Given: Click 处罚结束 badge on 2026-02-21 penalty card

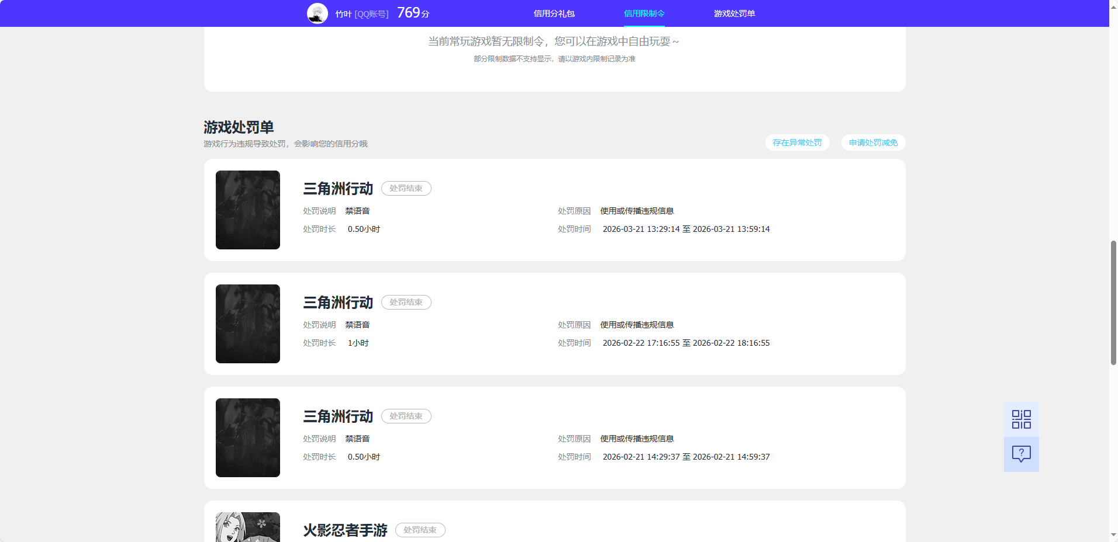Looking at the screenshot, I should (x=406, y=416).
